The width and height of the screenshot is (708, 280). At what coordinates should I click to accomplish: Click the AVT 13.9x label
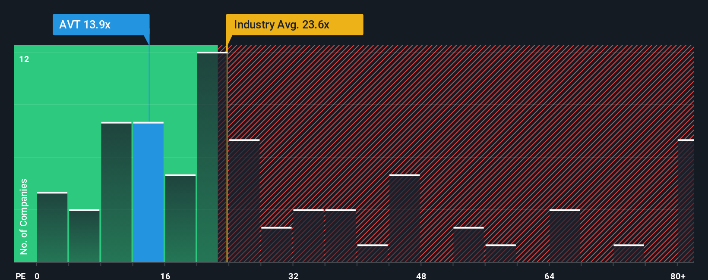pos(101,25)
